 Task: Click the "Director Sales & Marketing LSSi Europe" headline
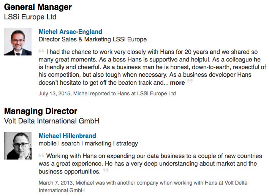(93, 40)
